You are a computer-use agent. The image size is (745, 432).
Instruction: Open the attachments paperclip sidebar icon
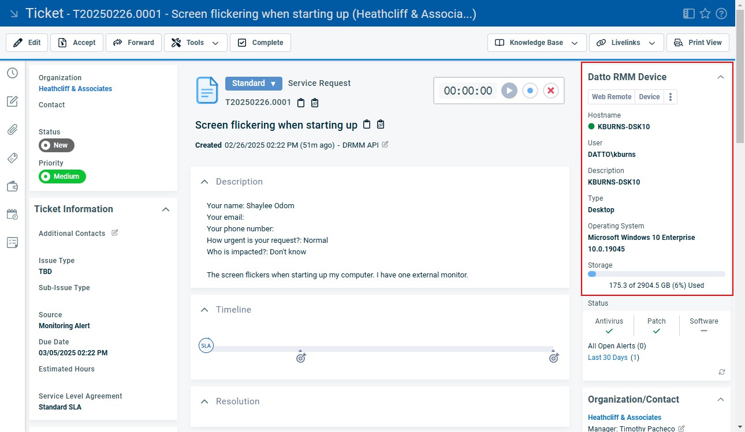click(x=12, y=129)
